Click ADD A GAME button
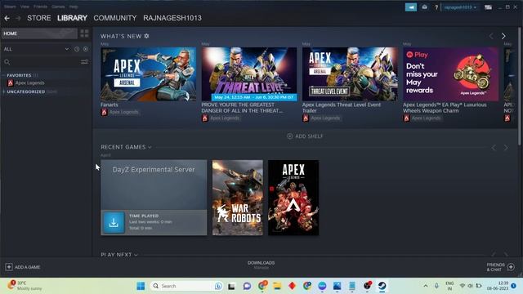Viewport: 523px width, 294px height. click(23, 267)
